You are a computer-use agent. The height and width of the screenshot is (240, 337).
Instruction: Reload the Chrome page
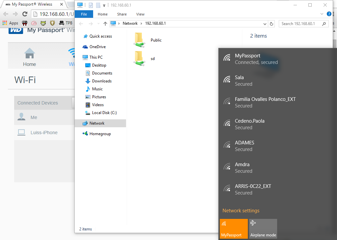pyautogui.click(x=25, y=14)
